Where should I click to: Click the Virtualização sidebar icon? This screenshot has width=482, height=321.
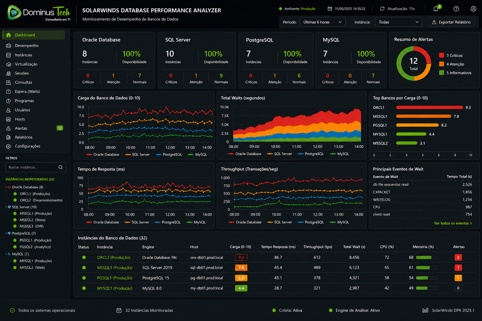pos(8,64)
